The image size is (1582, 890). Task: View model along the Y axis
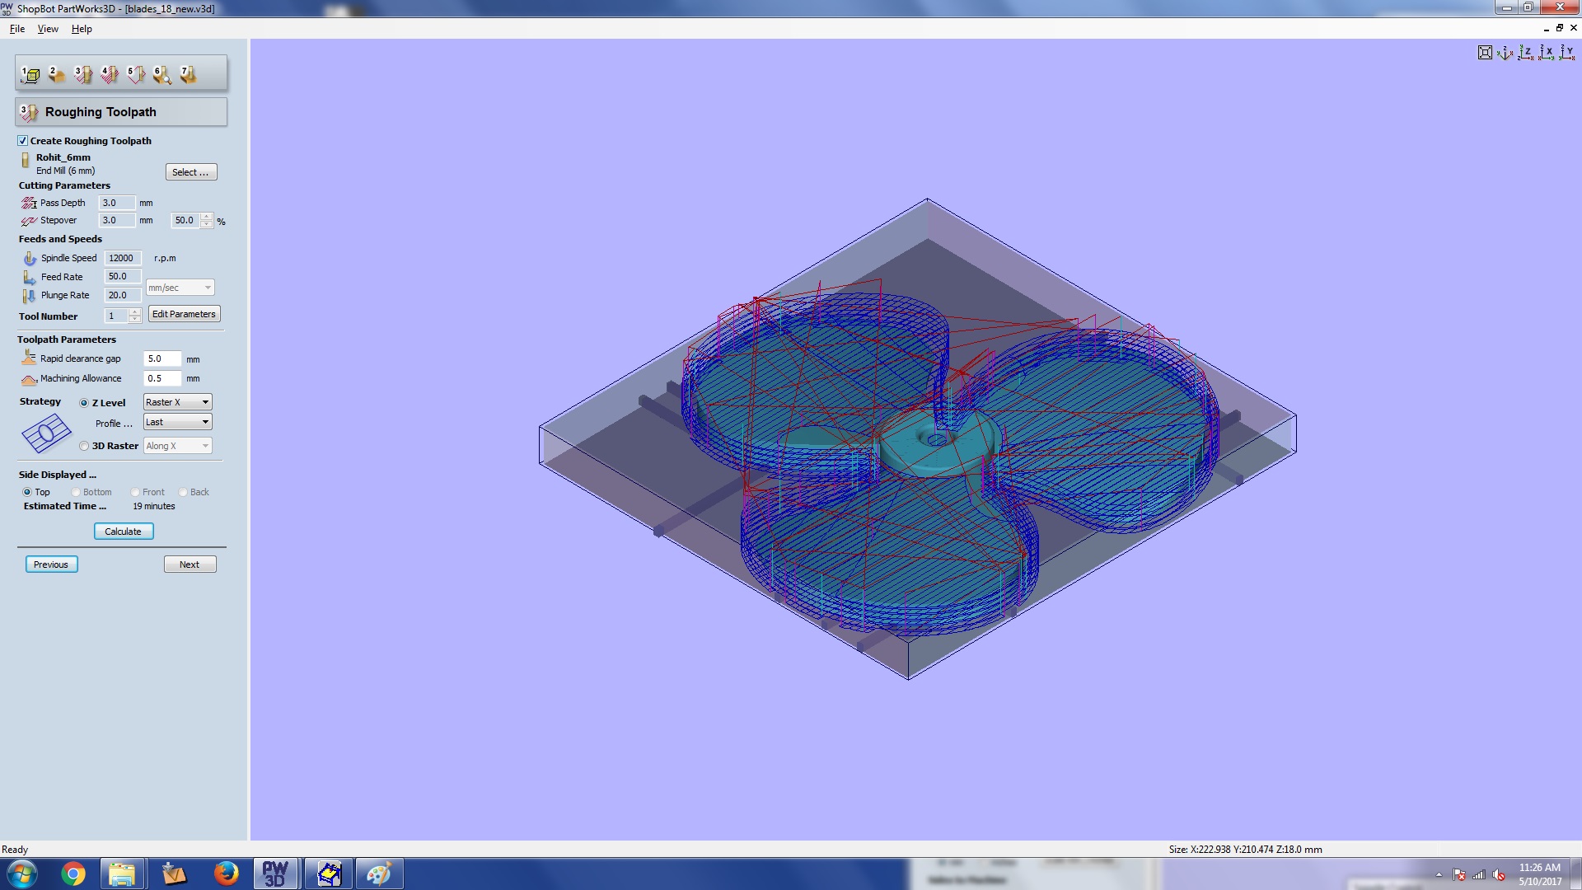point(1566,53)
